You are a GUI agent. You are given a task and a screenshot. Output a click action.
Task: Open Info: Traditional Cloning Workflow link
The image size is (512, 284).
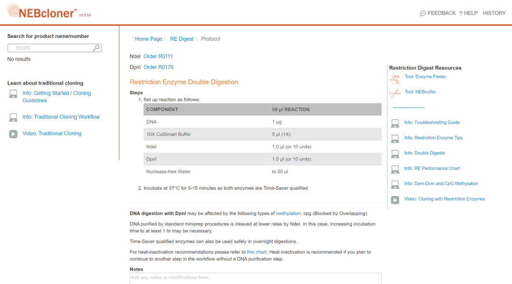tap(61, 117)
